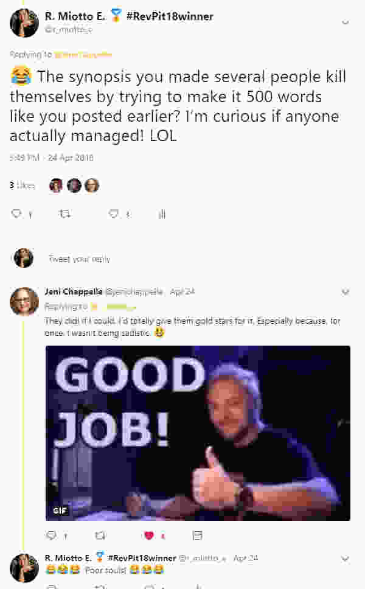Unlike Jeni Chappelle's tweet via red heart
Viewport: 365px width, 589px height.
click(148, 535)
